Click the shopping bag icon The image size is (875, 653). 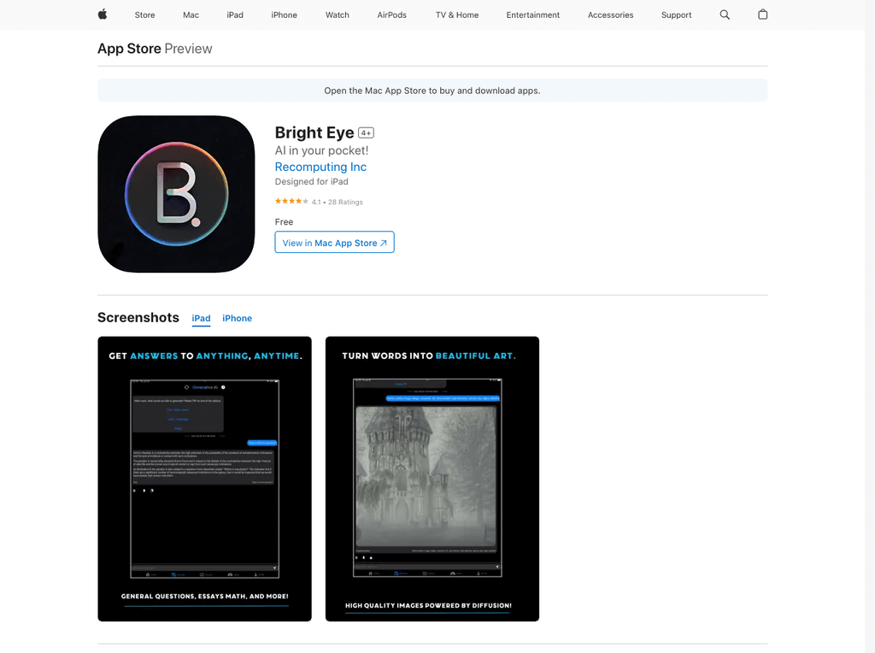tap(763, 15)
